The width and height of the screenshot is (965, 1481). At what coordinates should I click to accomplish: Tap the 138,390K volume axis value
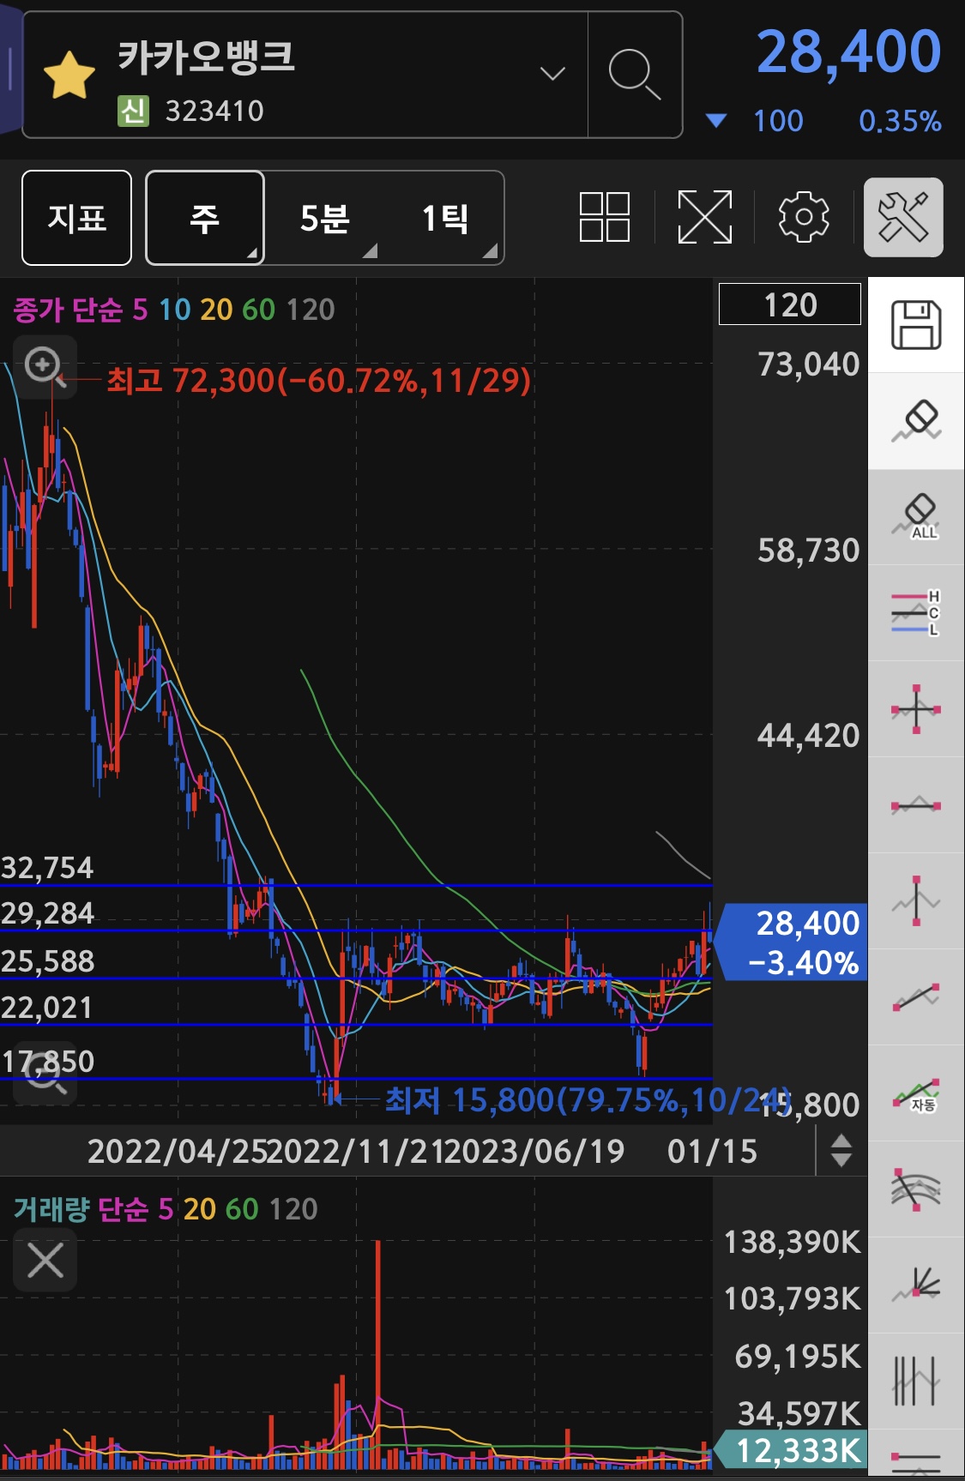pos(792,1242)
